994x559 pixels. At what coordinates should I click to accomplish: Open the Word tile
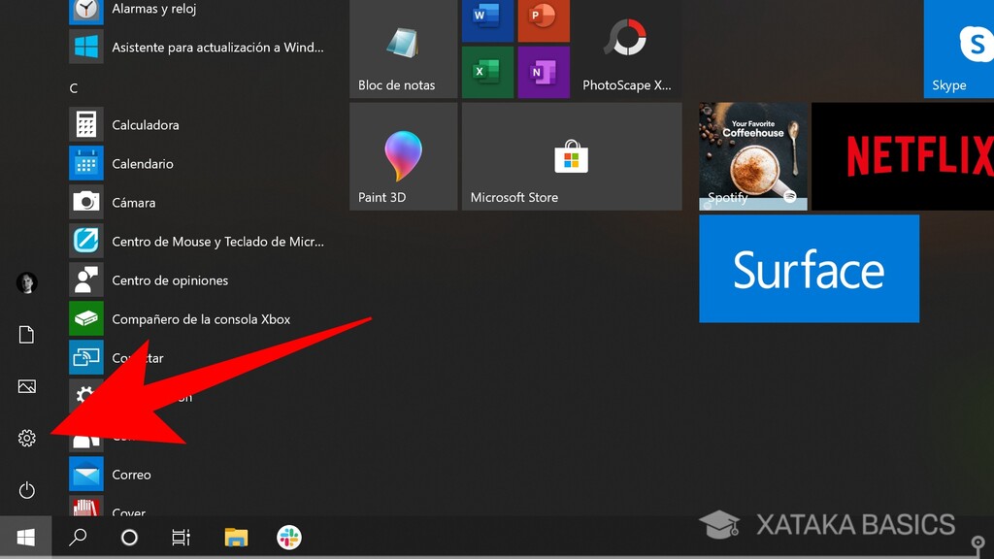point(486,20)
